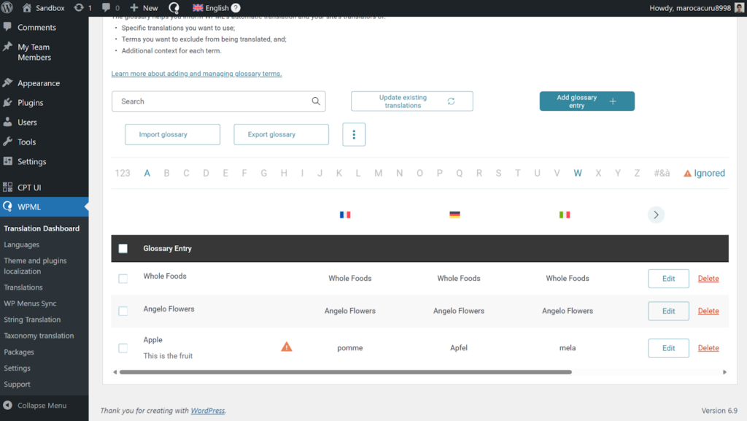Delete the Apple entry
Image resolution: width=747 pixels, height=421 pixels.
click(x=708, y=348)
